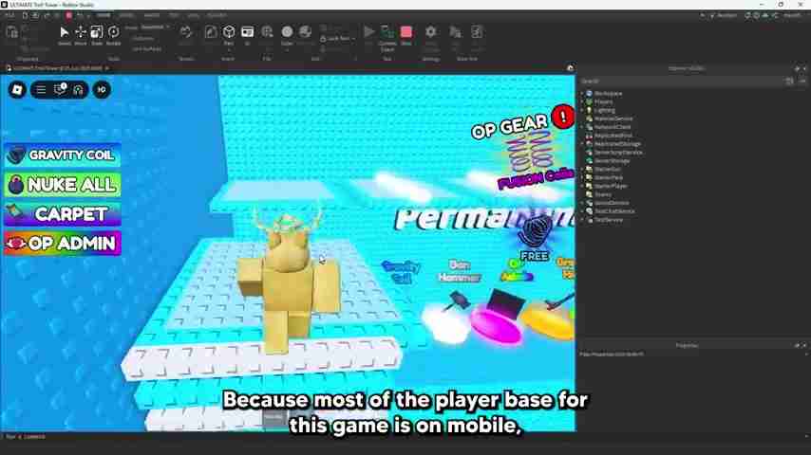Image resolution: width=811 pixels, height=455 pixels.
Task: Expand the Lighting tree node
Action: [x=582, y=110]
